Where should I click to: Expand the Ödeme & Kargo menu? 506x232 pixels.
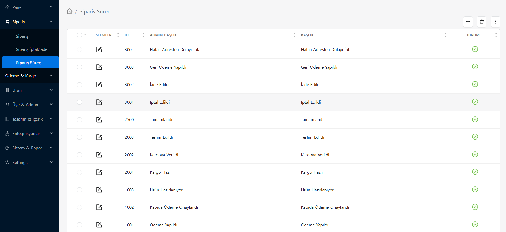point(29,76)
